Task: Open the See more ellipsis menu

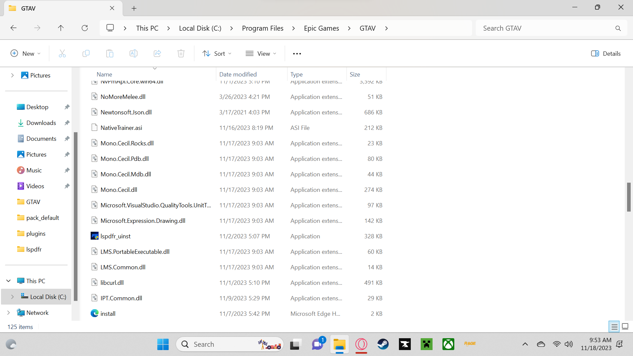Action: 297,53
